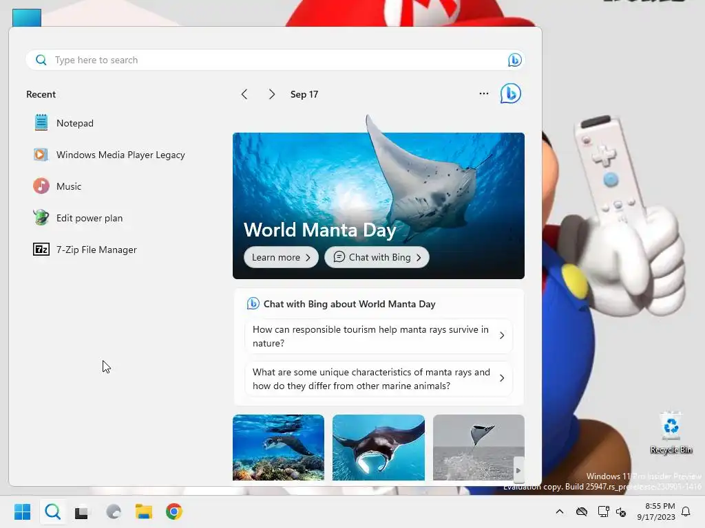This screenshot has height=528, width=705.
Task: Click the Sep 17 date label
Action: [304, 94]
